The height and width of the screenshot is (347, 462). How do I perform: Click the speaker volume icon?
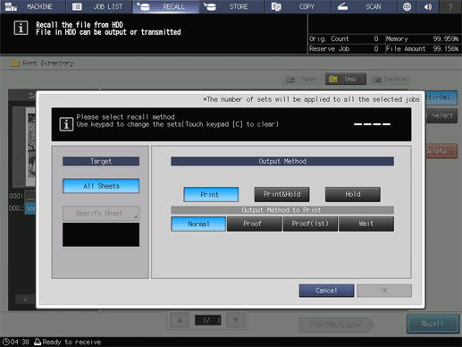click(x=428, y=6)
